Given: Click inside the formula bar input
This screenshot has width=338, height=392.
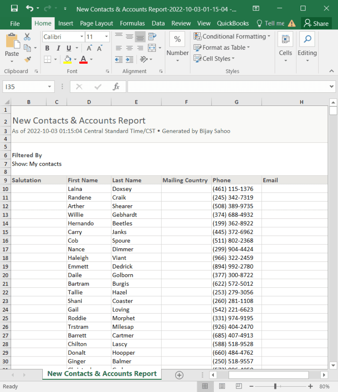Looking at the screenshot, I should pyautogui.click(x=228, y=87).
